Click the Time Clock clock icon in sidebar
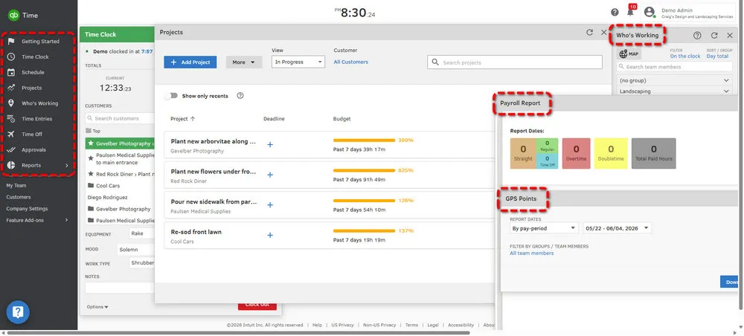The height and width of the screenshot is (336, 744). [x=11, y=57]
